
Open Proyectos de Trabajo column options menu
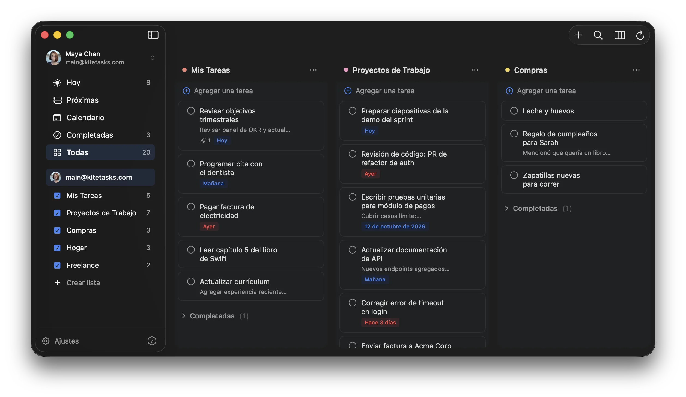tap(475, 70)
